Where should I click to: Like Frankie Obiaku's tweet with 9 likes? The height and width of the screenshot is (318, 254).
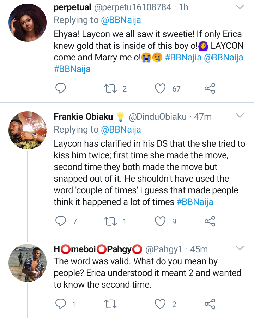(x=160, y=221)
